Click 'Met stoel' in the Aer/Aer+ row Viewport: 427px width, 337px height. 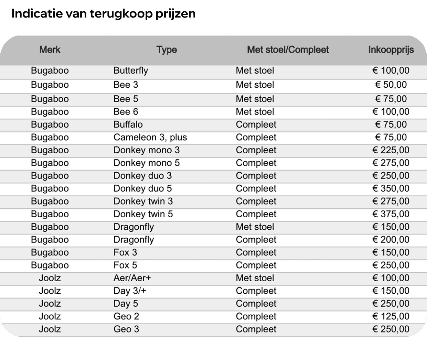pos(255,278)
